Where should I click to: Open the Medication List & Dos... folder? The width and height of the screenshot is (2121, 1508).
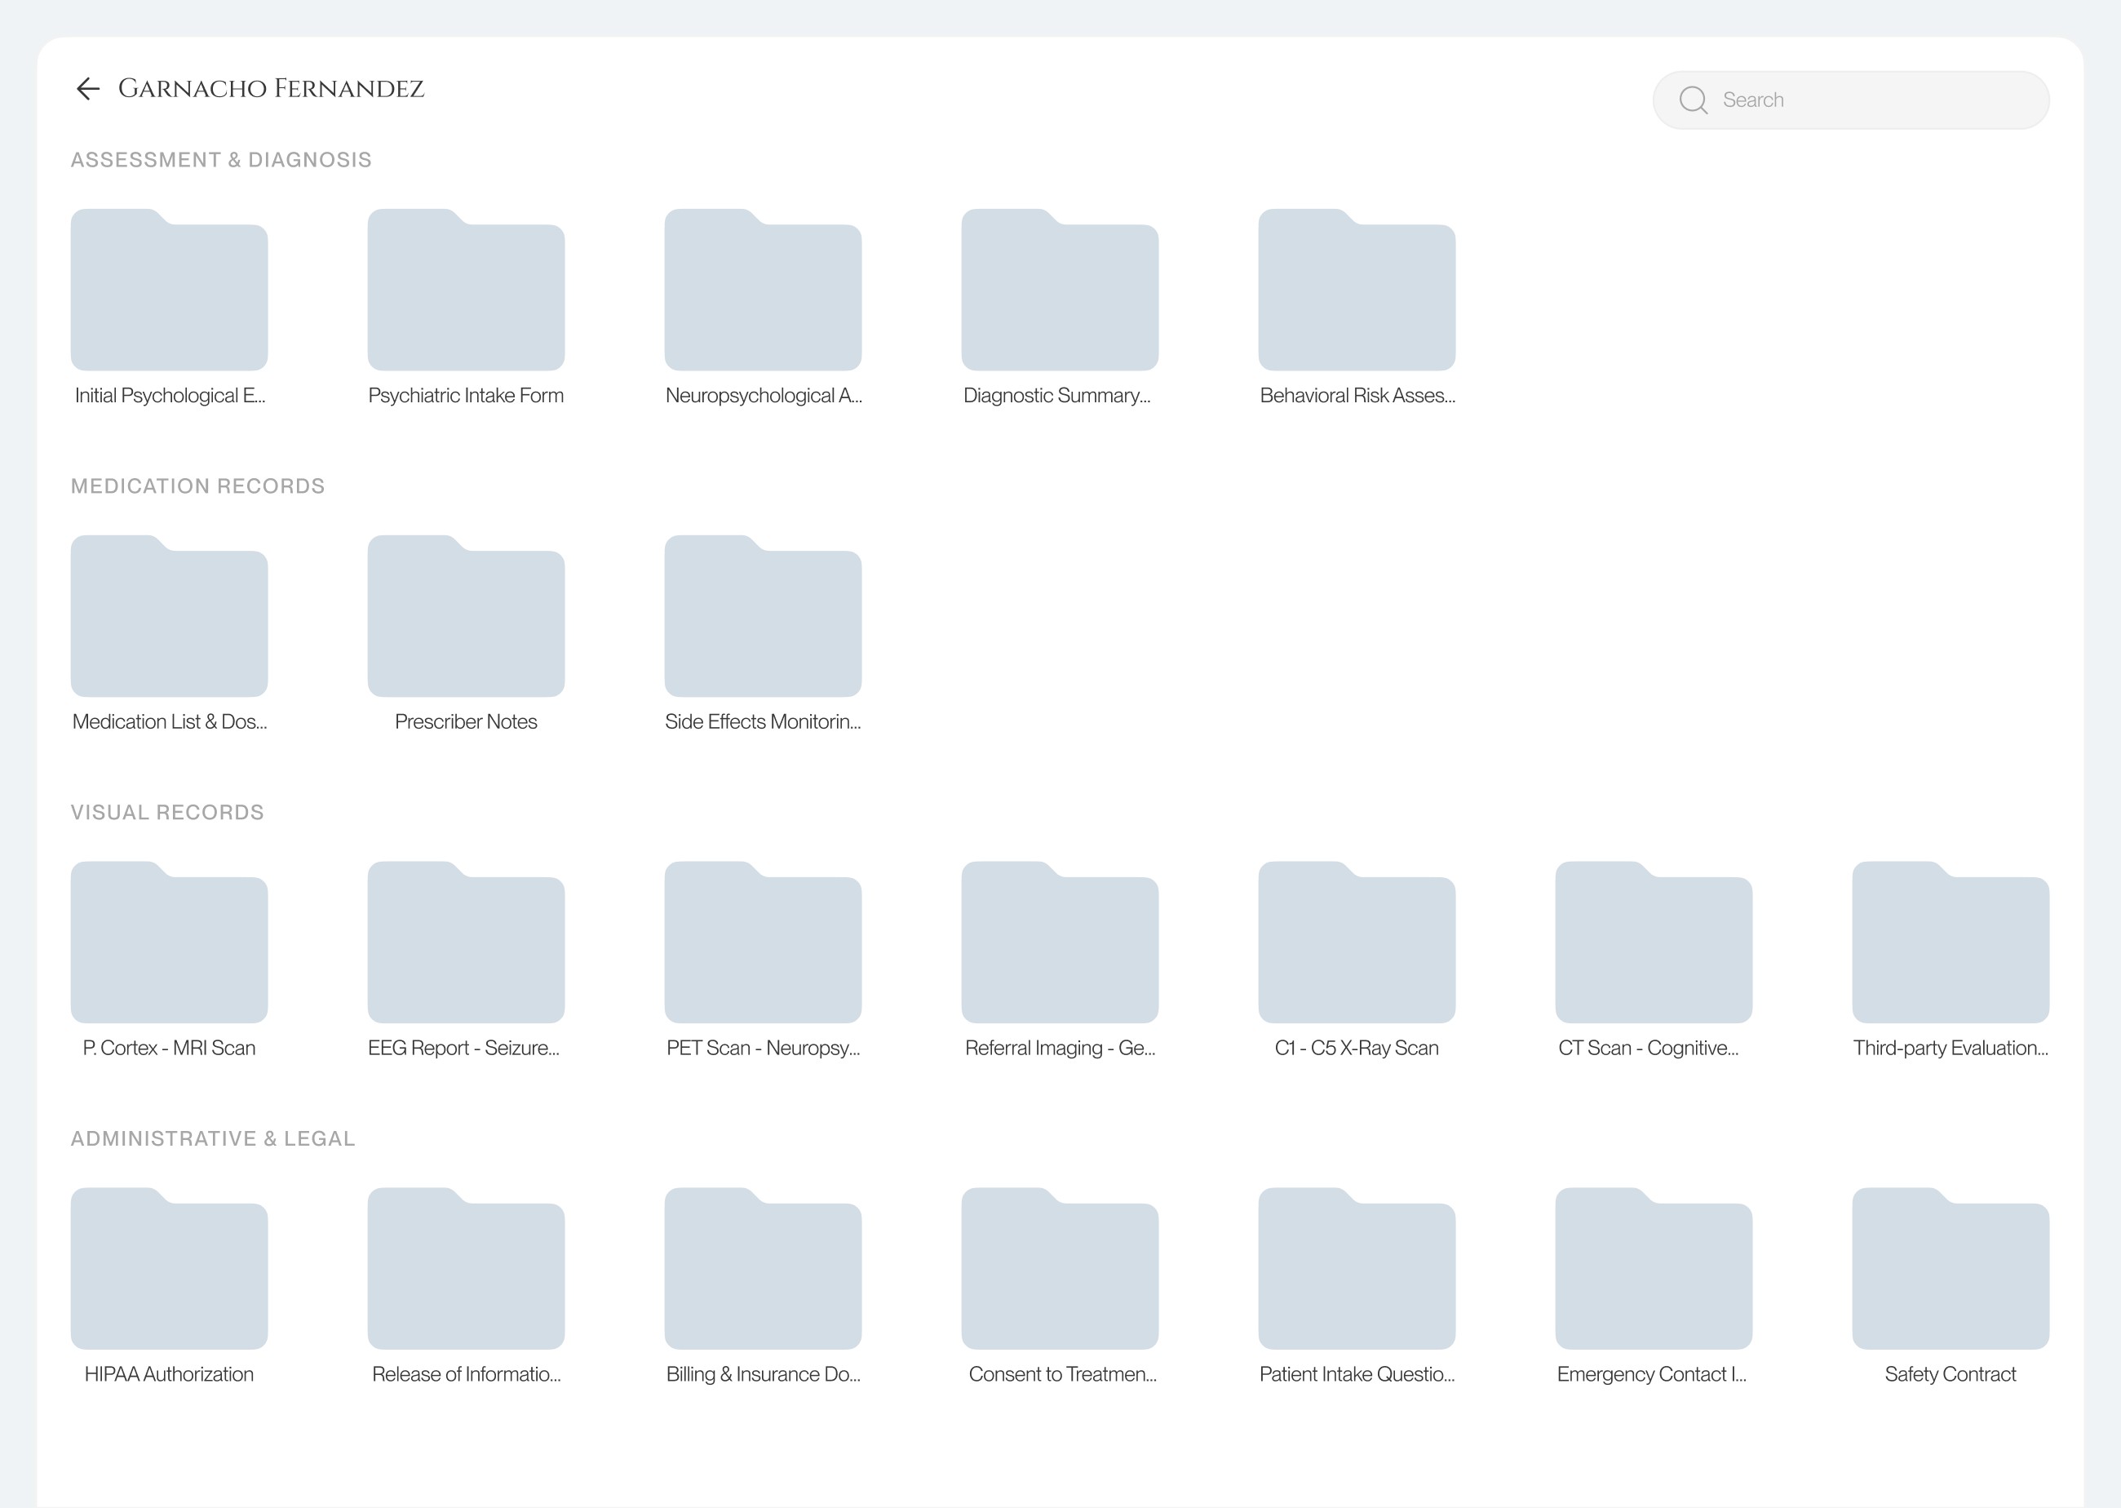pos(169,618)
